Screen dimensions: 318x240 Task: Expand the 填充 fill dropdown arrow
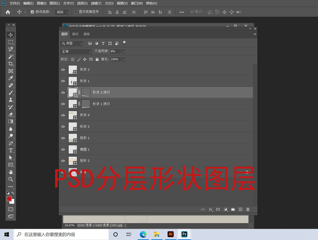coord(123,59)
